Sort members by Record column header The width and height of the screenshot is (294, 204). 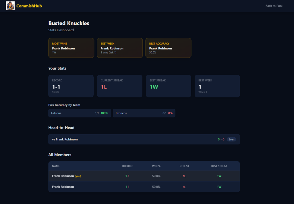tap(127, 166)
